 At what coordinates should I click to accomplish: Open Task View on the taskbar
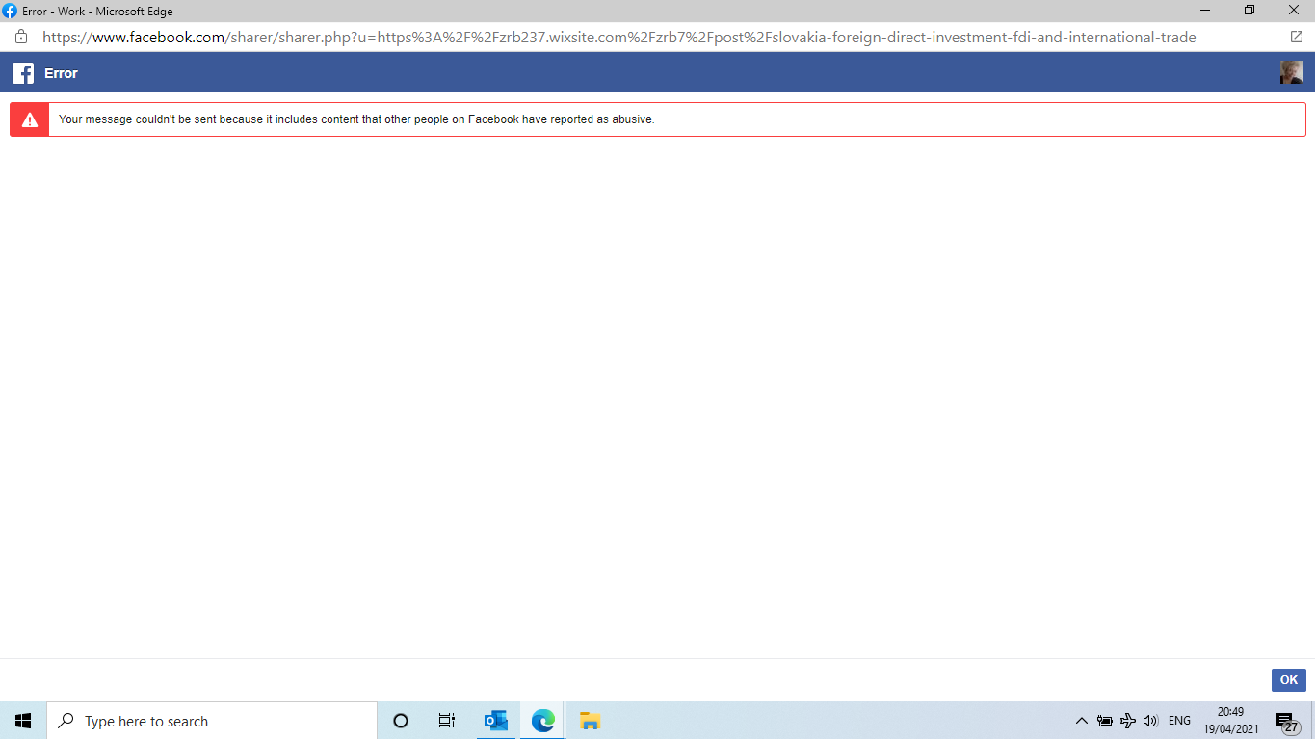coord(446,720)
